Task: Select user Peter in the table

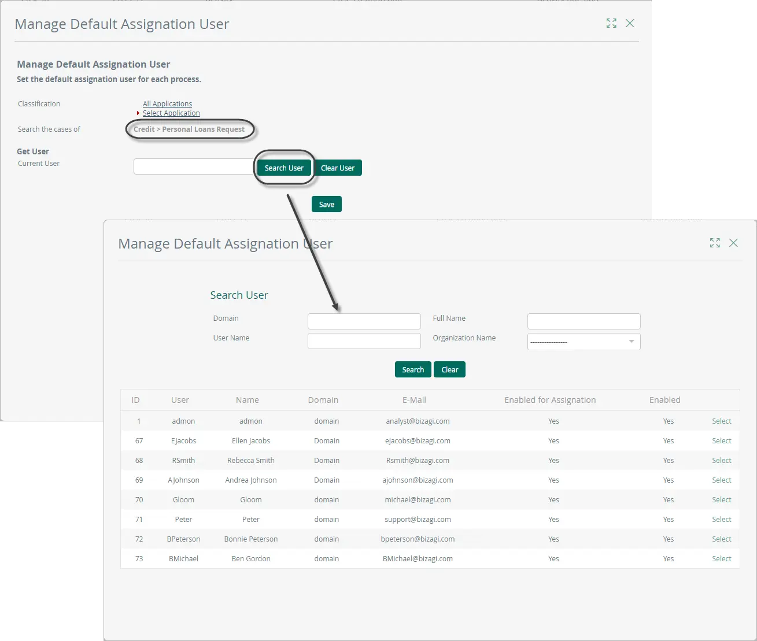Action: coord(721,520)
